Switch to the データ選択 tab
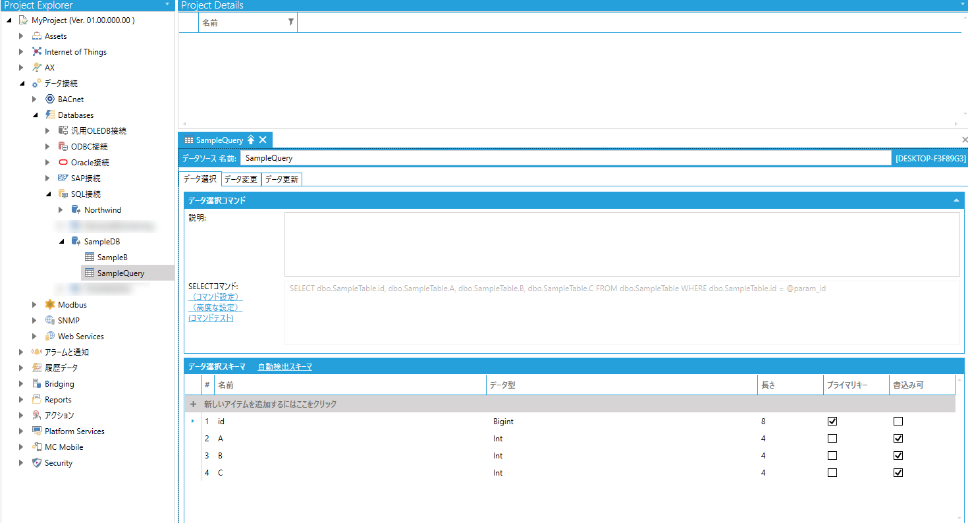 (200, 179)
